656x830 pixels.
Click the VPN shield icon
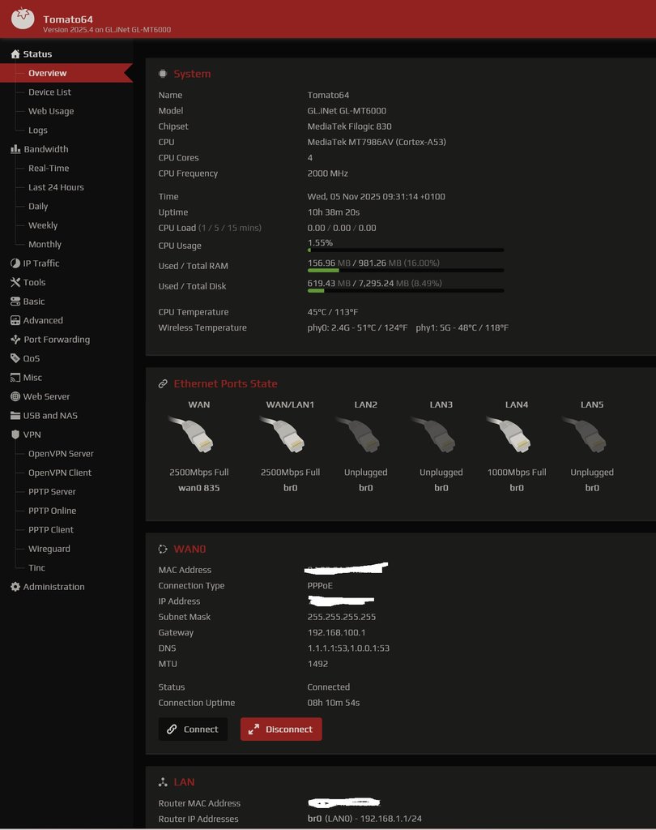[x=15, y=434]
